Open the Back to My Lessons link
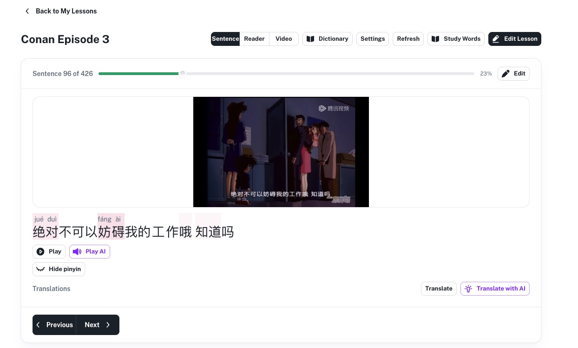Screen dimensions: 578x348 pyautogui.click(x=66, y=11)
